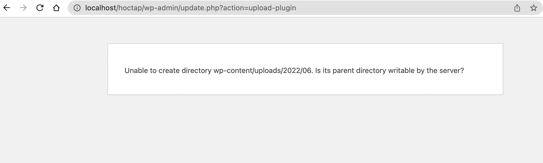
Task: Open the browser home page
Action: coord(56,8)
